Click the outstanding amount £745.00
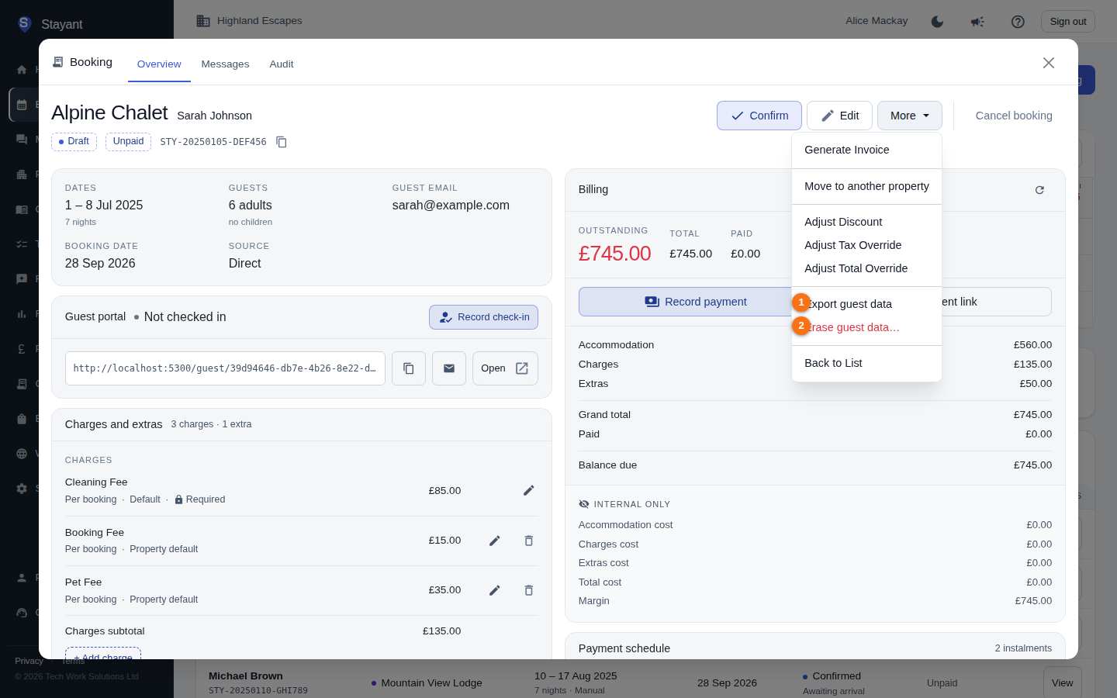 pos(614,254)
